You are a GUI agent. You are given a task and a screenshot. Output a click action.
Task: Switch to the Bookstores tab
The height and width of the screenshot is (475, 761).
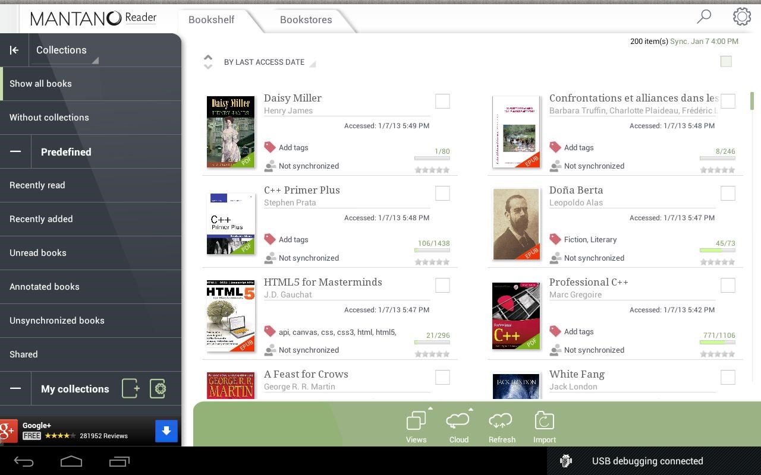tap(306, 20)
